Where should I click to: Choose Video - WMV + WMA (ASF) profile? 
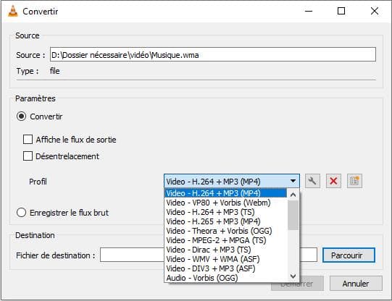[225, 259]
